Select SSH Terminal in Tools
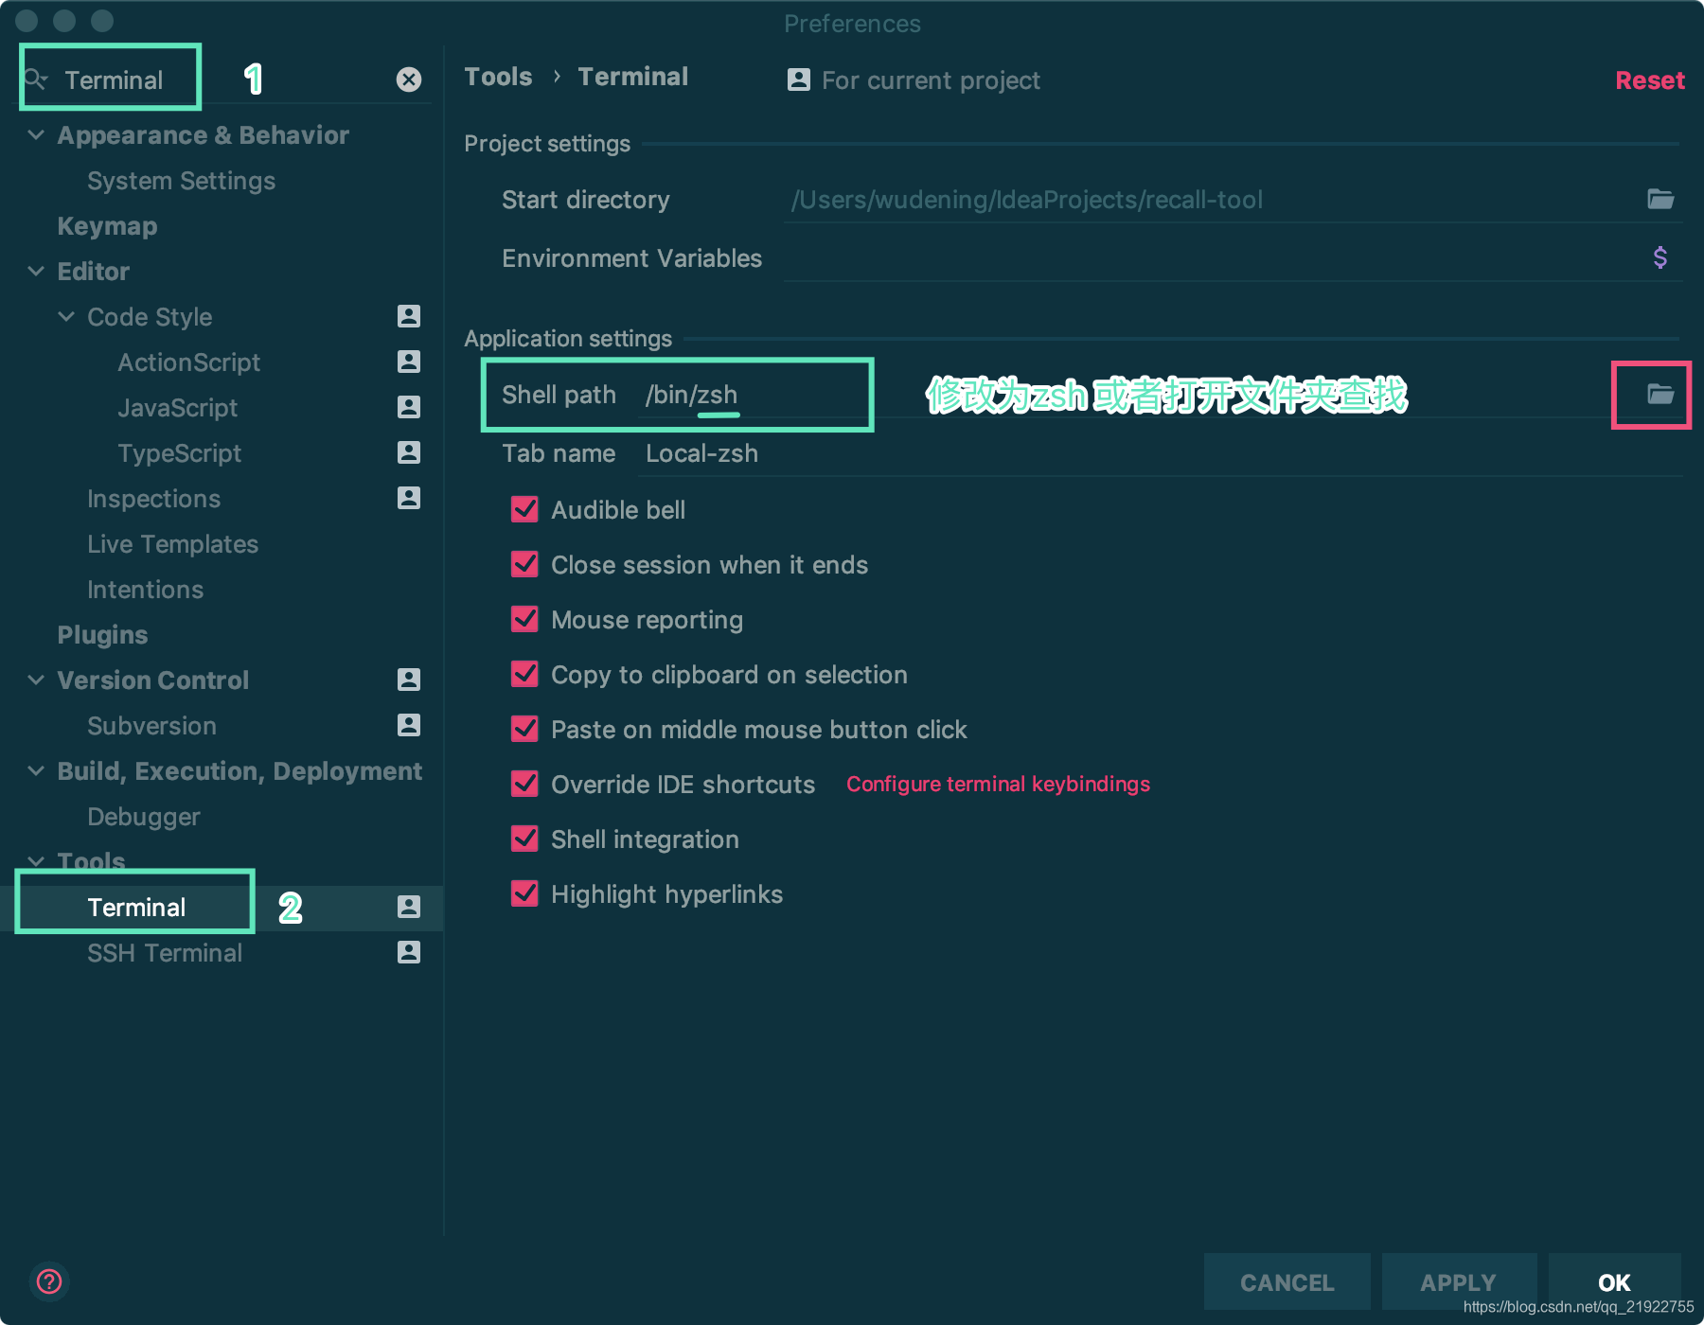 click(x=165, y=953)
